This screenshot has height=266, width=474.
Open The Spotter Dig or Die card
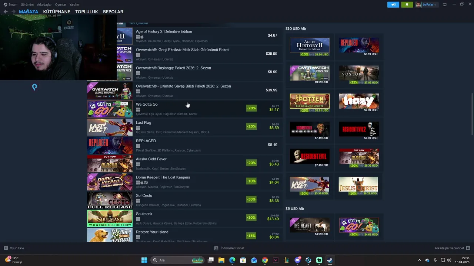310,103
